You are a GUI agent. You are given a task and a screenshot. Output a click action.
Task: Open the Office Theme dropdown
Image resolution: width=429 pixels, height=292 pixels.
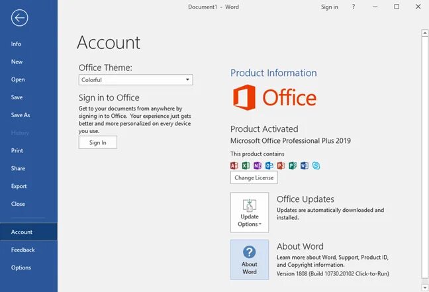click(135, 80)
